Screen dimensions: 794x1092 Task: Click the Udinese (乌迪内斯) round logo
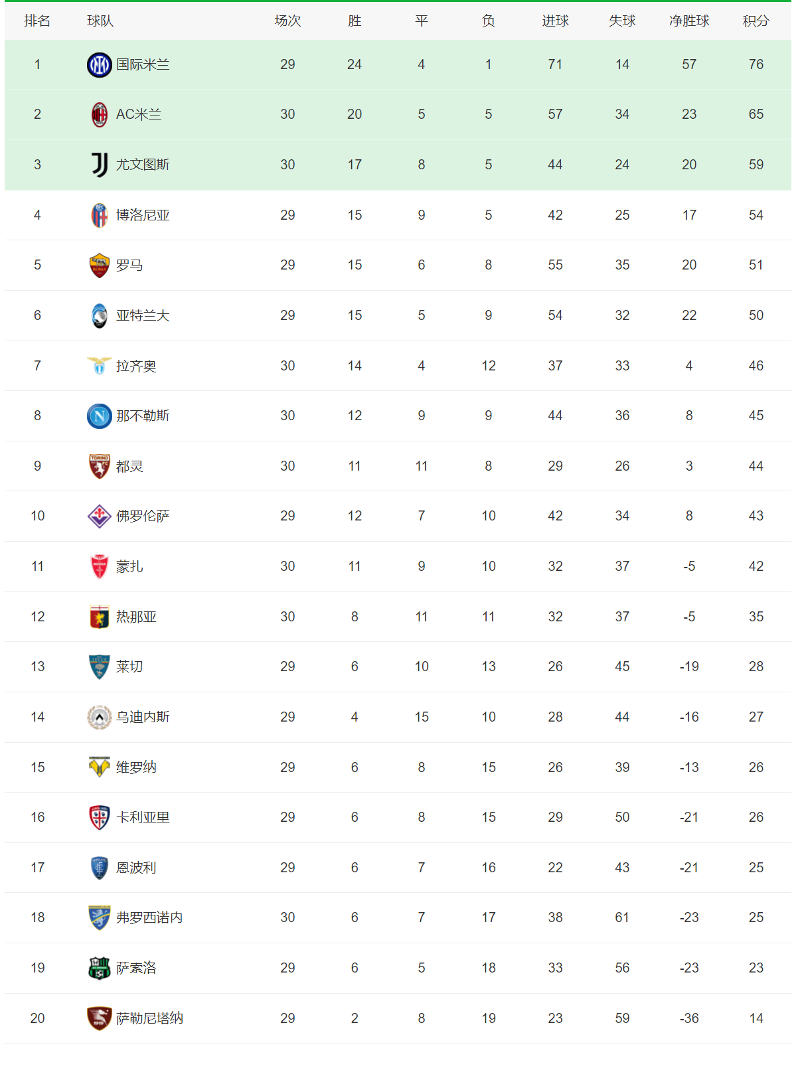pos(100,717)
